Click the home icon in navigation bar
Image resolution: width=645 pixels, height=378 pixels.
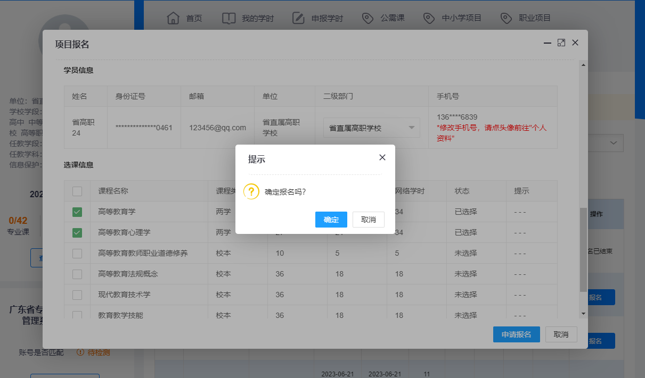click(x=173, y=18)
